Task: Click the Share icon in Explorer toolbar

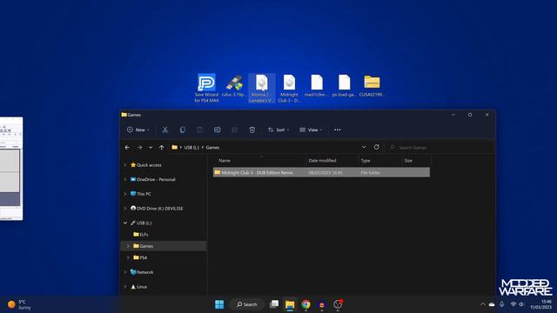Action: 234,130
